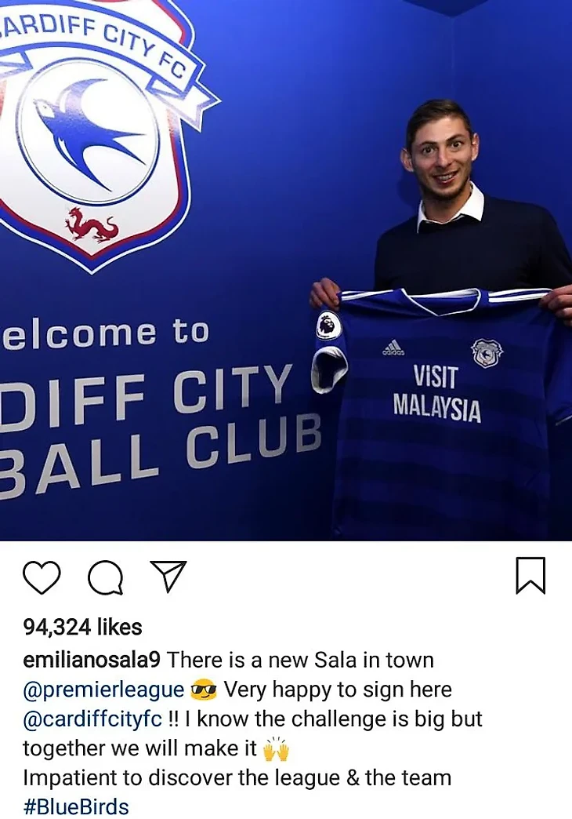Open the @premierleague mention
Image resolution: width=572 pixels, height=819 pixels.
point(103,690)
